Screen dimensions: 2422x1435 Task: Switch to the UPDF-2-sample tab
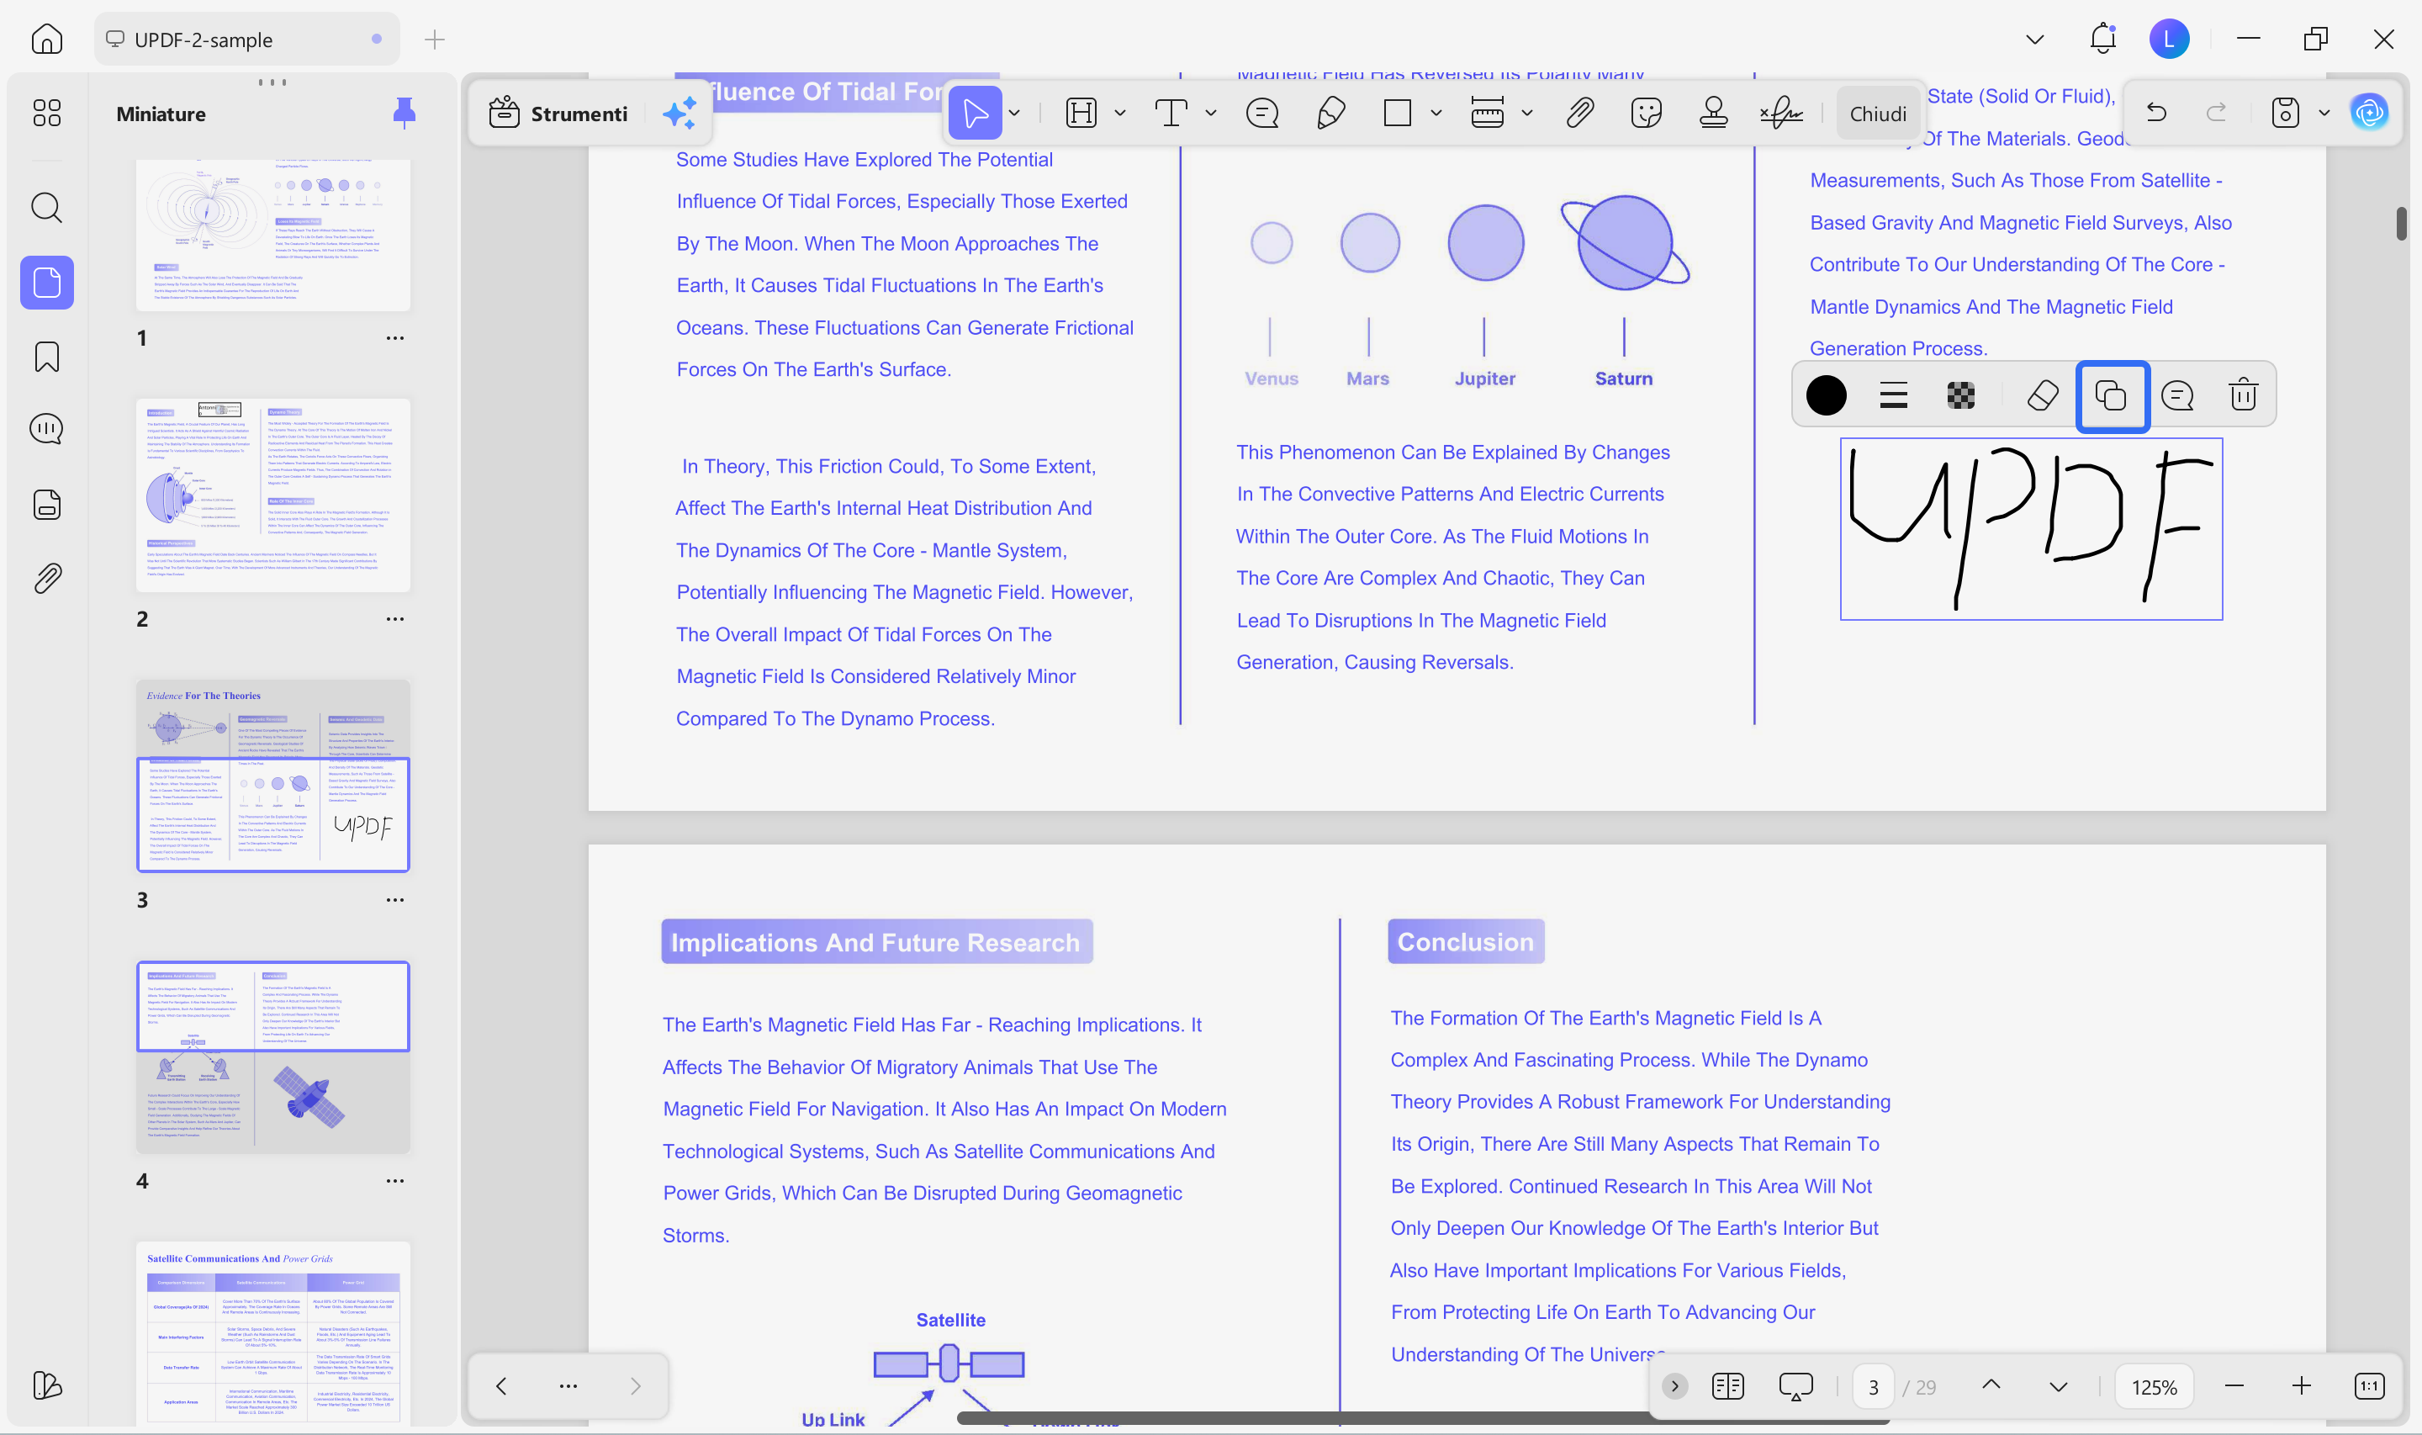[x=246, y=40]
